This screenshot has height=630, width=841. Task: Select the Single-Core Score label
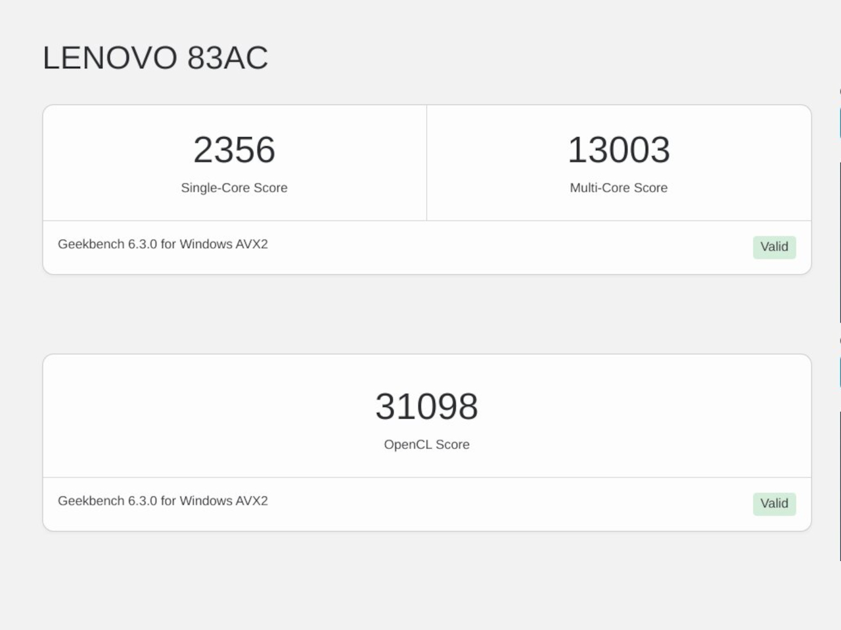coord(234,188)
